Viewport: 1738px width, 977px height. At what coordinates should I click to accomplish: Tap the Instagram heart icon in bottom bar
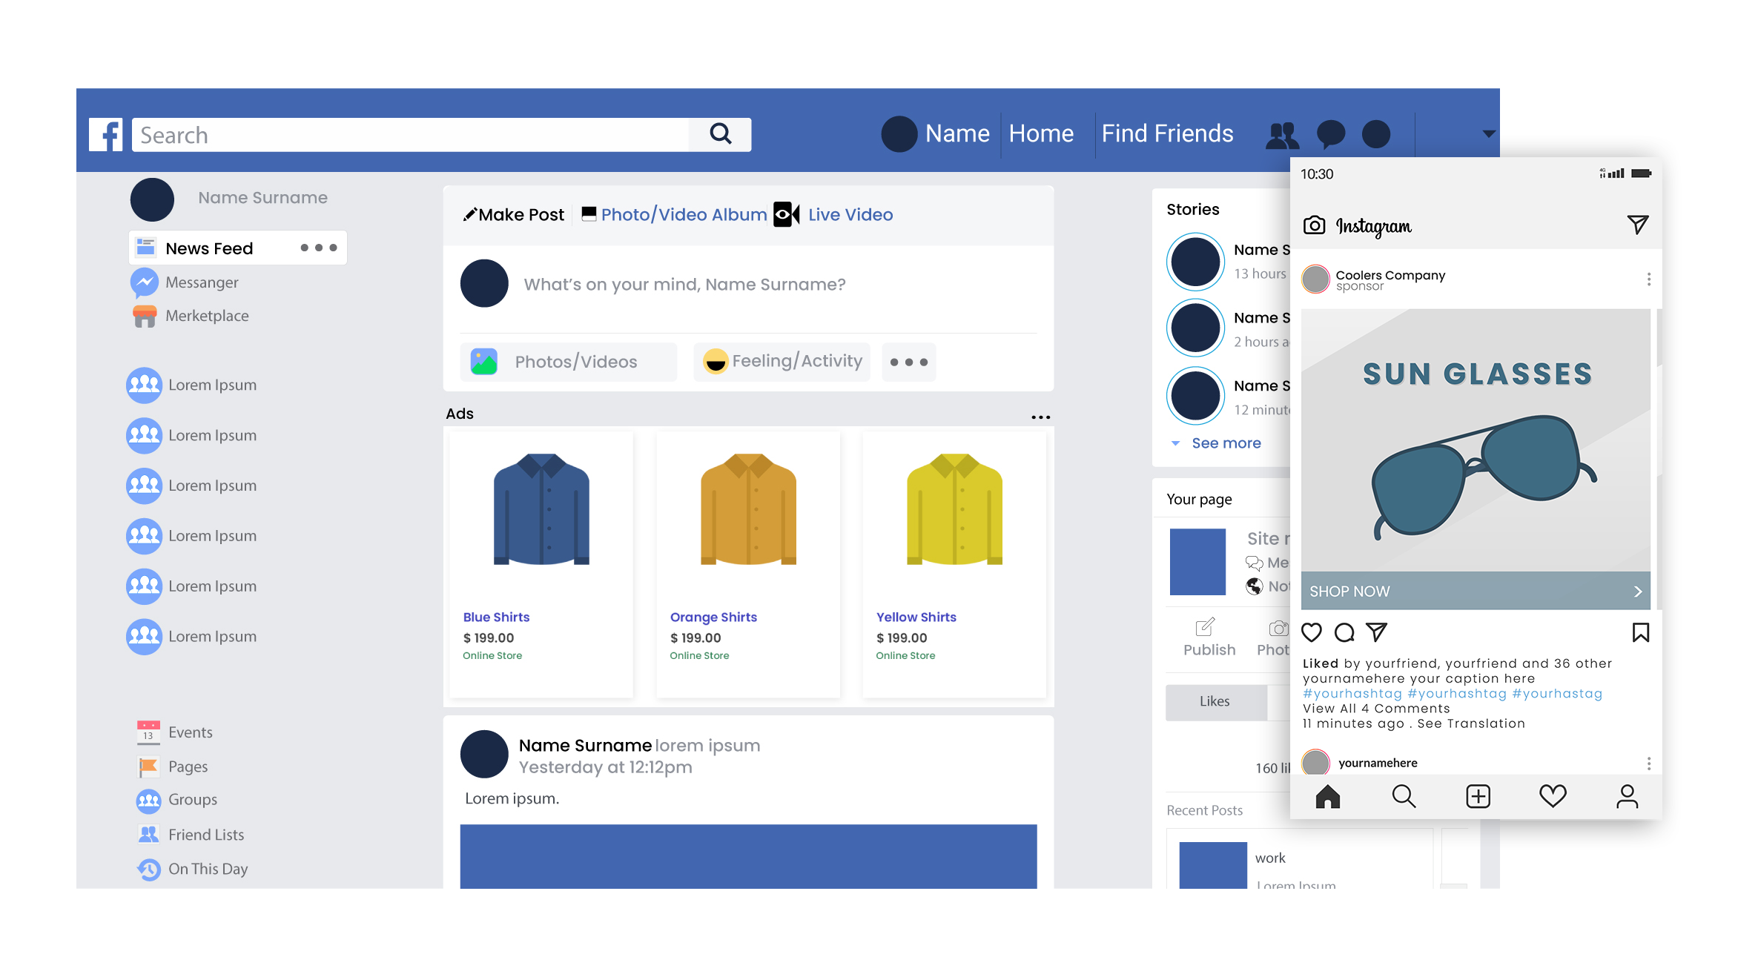[1553, 796]
